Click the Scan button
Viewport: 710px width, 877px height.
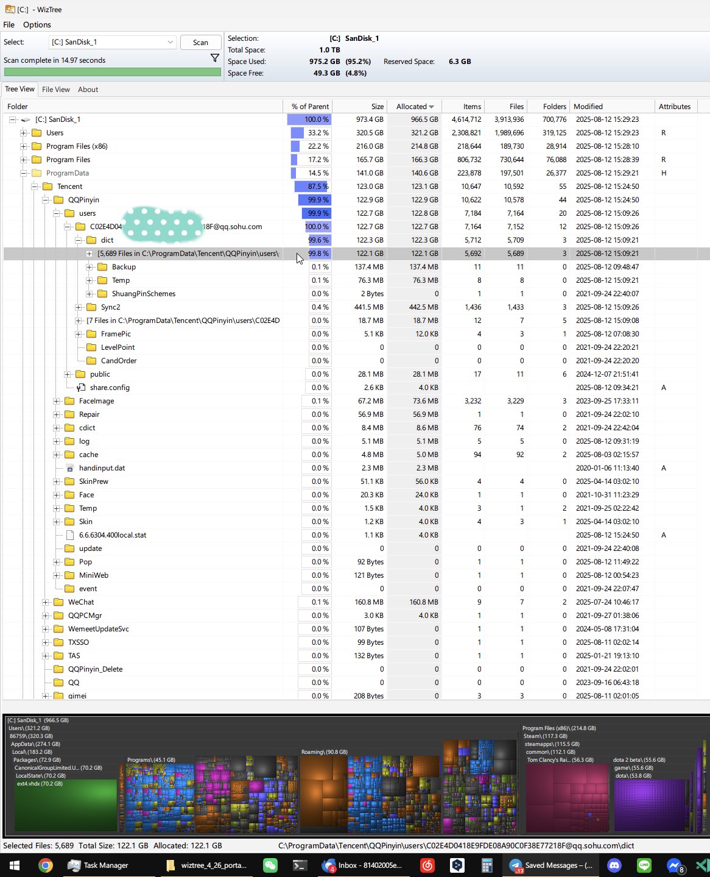coord(200,43)
